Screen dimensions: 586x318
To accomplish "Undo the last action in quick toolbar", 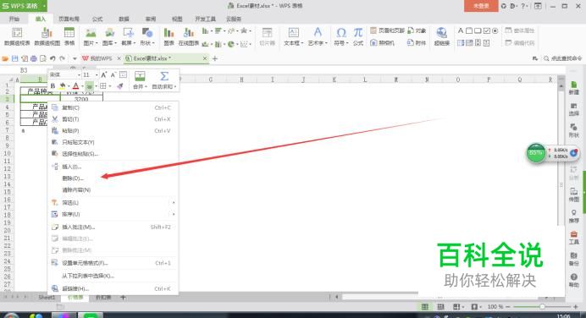I will [53, 58].
